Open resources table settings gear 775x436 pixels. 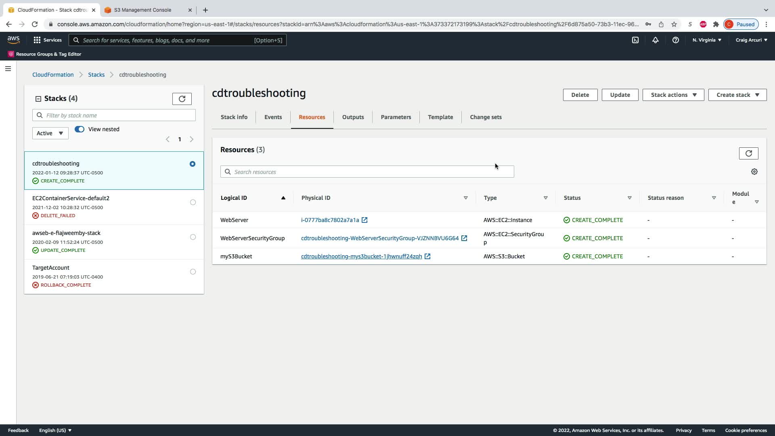(x=754, y=172)
